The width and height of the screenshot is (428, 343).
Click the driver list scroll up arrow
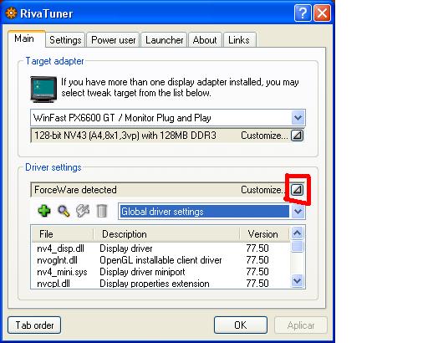[297, 233]
